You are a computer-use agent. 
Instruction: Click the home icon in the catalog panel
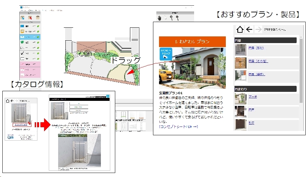coord(8,101)
